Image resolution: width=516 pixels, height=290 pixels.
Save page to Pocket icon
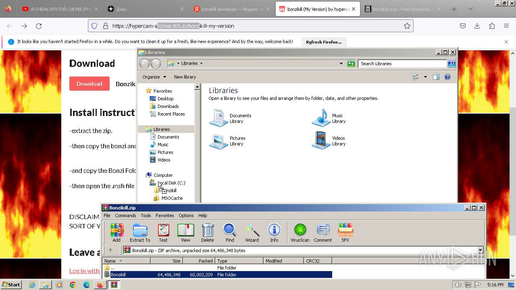coord(463,26)
